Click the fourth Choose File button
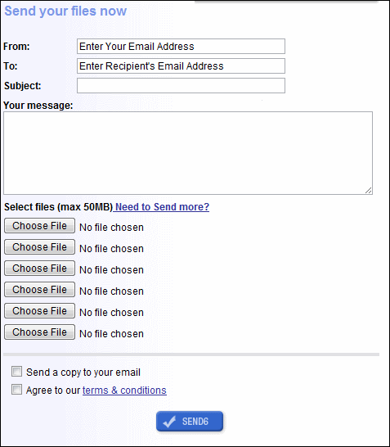 tap(39, 290)
